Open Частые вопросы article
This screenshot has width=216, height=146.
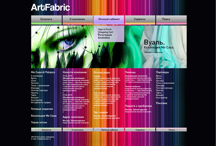(x=133, y=87)
